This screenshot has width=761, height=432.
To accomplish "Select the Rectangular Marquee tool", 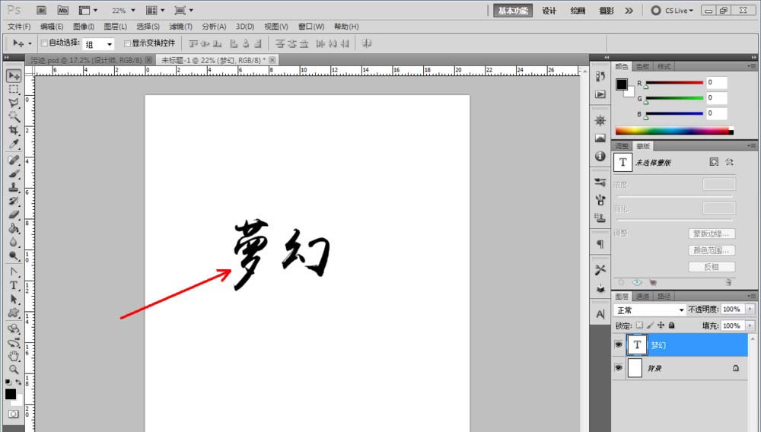I will tap(14, 89).
